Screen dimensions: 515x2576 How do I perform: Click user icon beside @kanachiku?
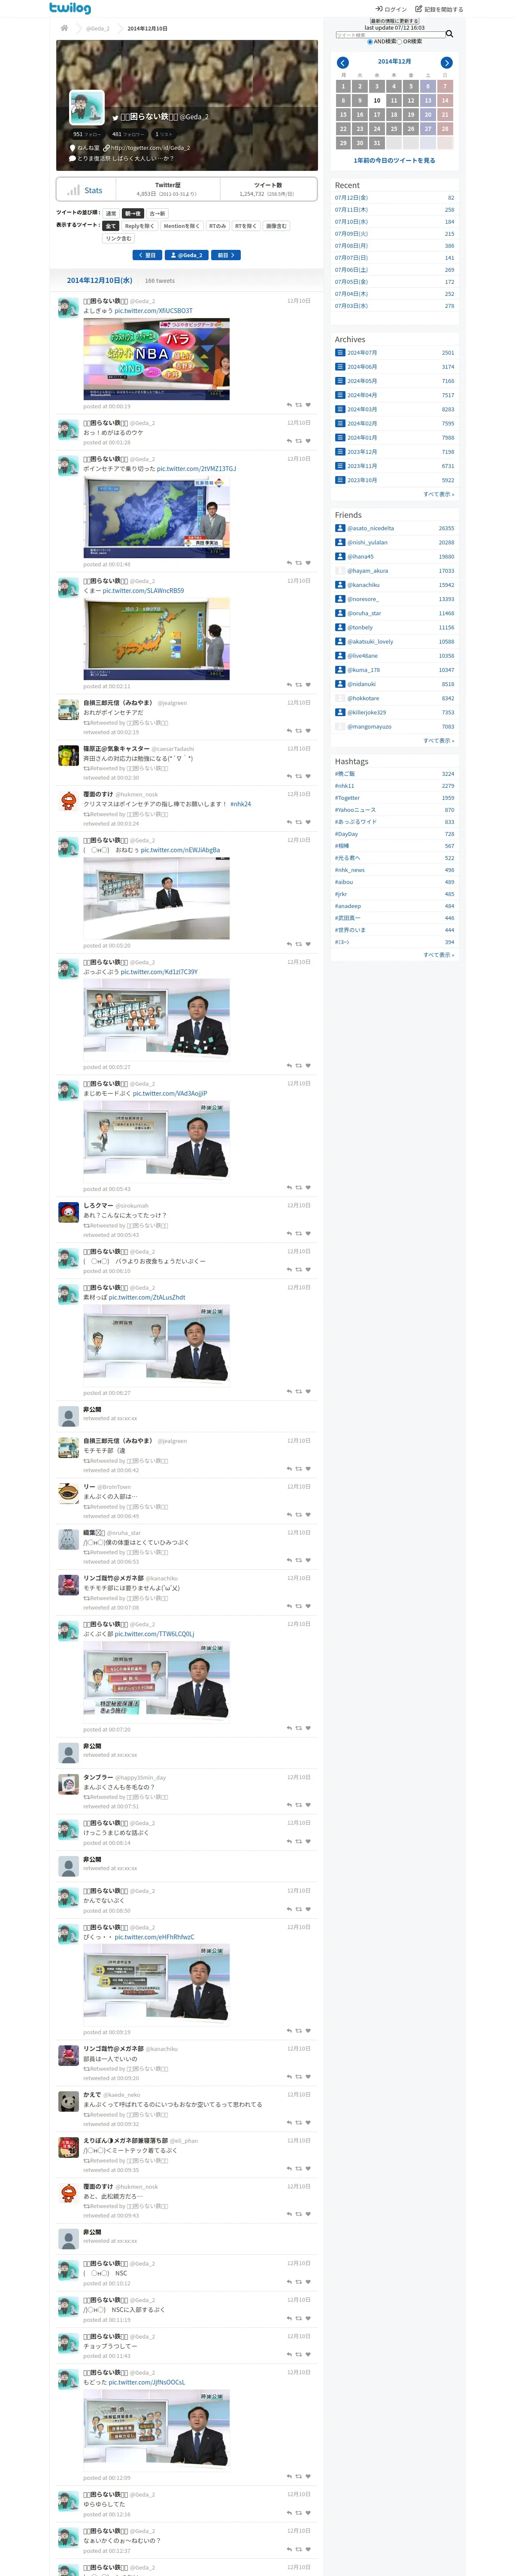tap(340, 585)
